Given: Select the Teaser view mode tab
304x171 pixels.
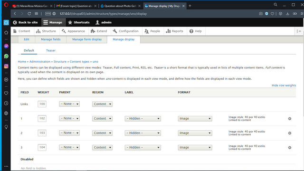Looking at the screenshot, I should (x=51, y=50).
